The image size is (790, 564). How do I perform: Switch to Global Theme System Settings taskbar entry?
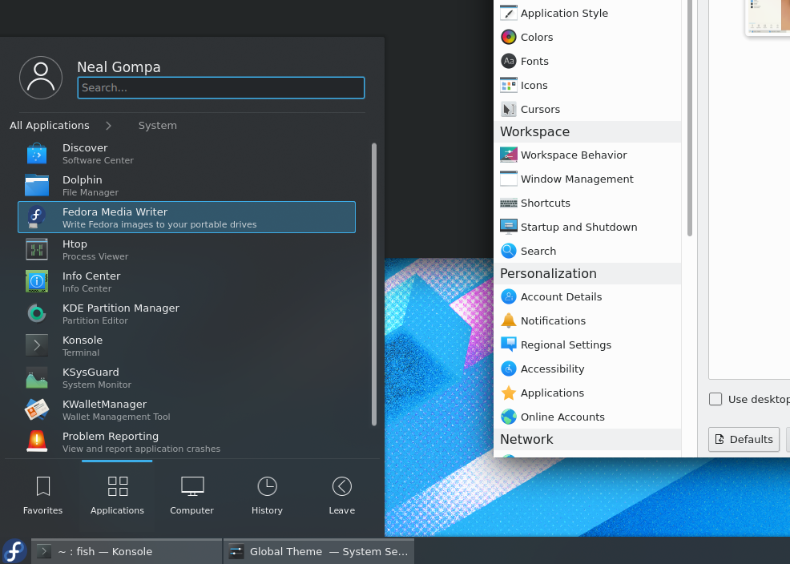(318, 551)
